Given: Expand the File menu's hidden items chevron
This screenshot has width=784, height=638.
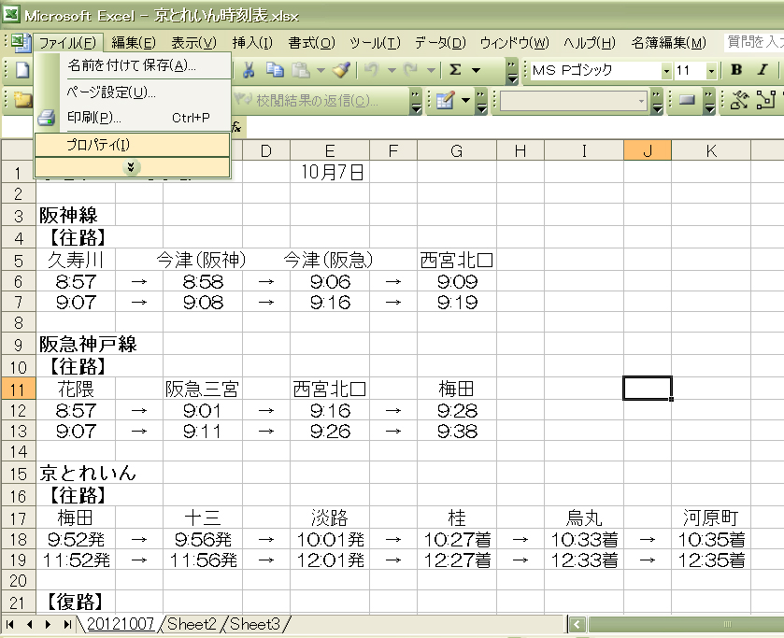Looking at the screenshot, I should 132,167.
